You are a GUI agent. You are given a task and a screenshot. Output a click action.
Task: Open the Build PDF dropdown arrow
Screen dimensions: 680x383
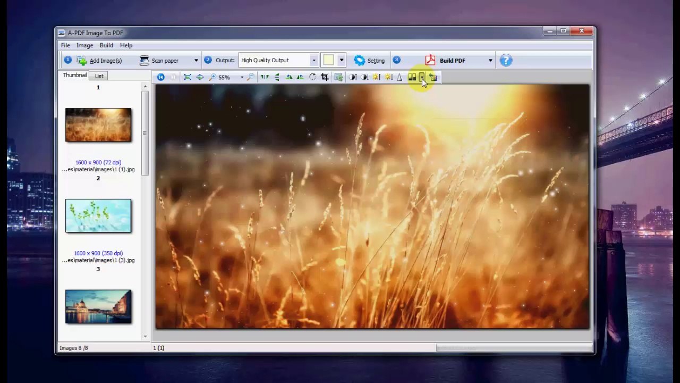[490, 61]
